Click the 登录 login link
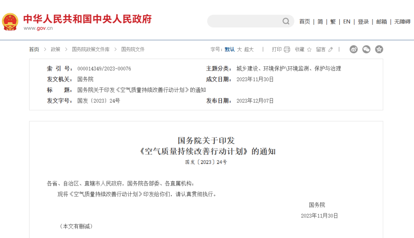Screen dimensions: 414x238 point(363,22)
